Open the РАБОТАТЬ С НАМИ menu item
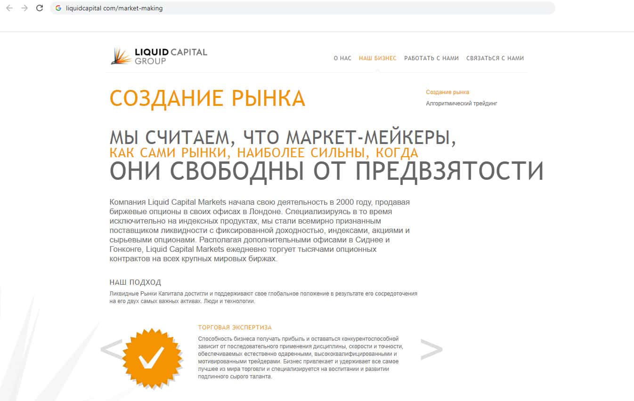 431,58
